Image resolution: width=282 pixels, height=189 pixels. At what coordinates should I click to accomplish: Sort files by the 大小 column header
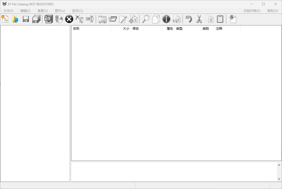pos(126,29)
